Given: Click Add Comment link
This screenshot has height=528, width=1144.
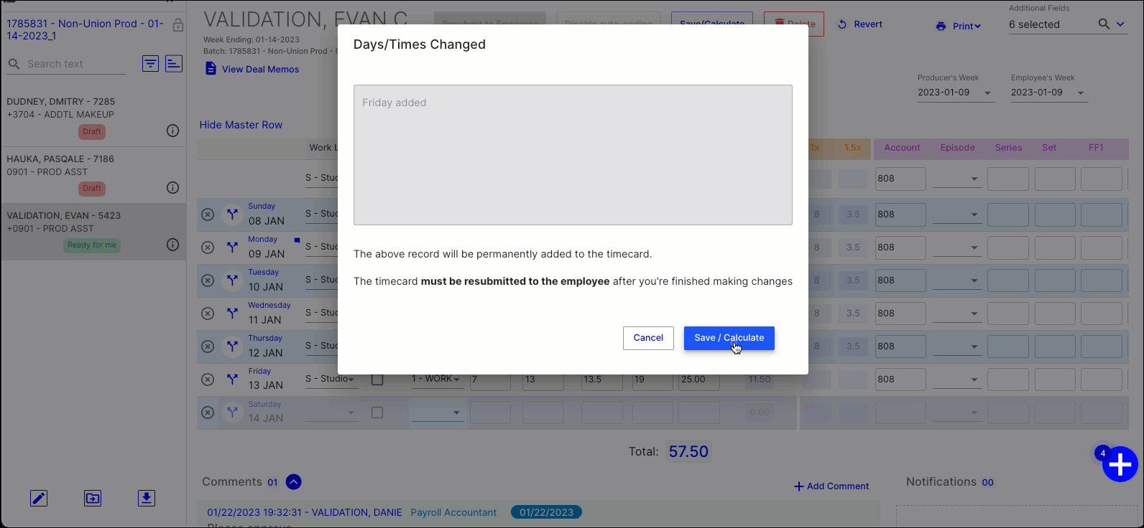Looking at the screenshot, I should point(831,486).
